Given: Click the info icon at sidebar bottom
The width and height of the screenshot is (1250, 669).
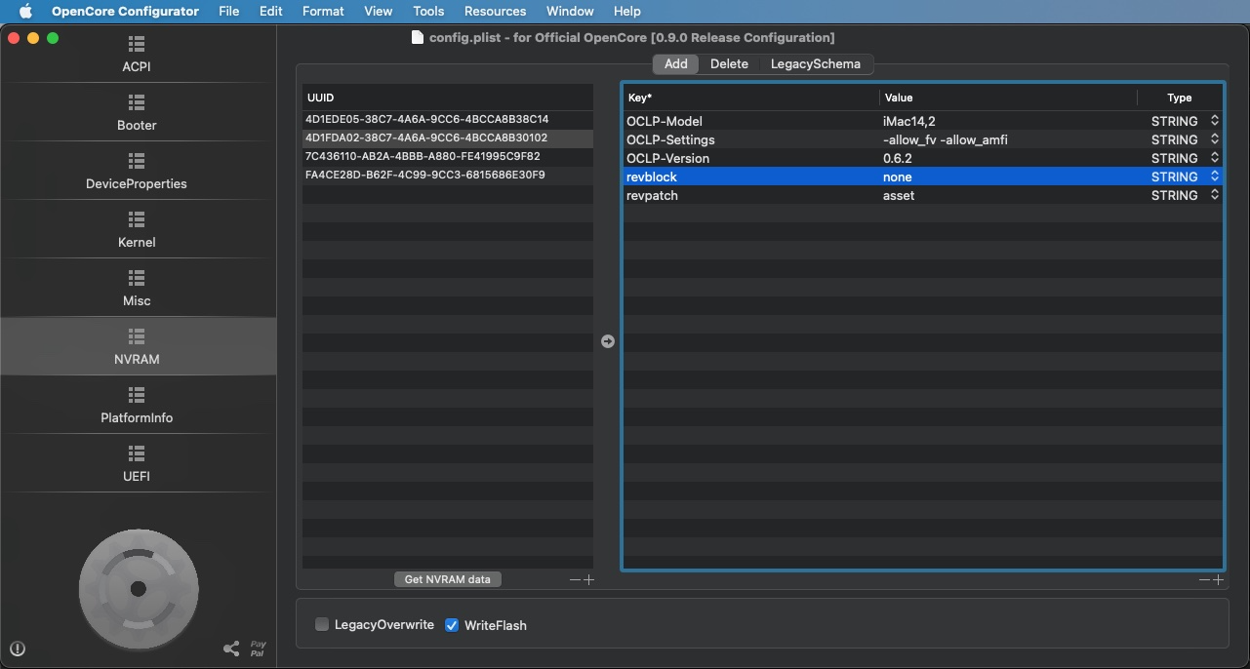Looking at the screenshot, I should click(18, 649).
